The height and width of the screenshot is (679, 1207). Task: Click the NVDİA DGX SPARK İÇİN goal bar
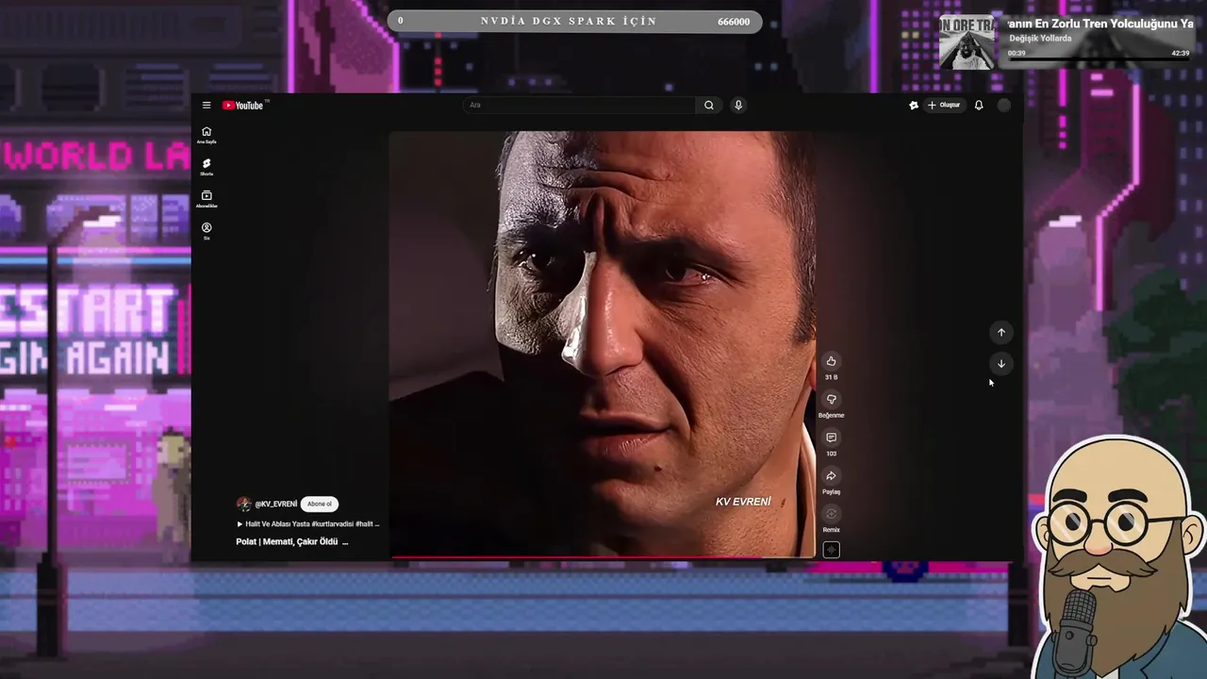574,21
